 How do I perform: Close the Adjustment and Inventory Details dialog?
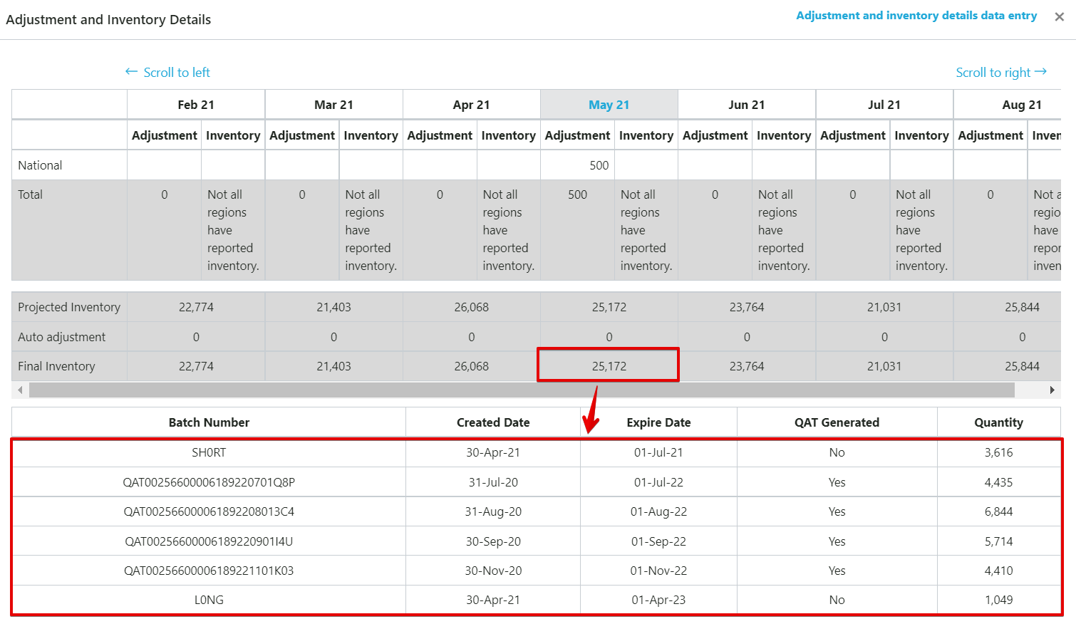[1060, 17]
